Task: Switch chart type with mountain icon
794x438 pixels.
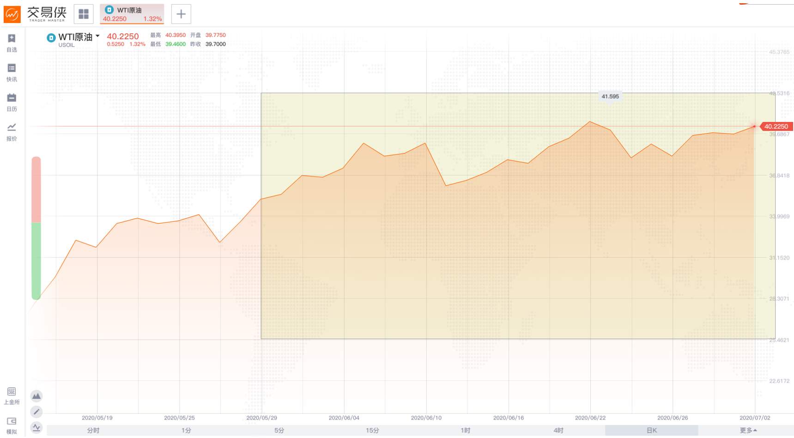Action: click(36, 396)
